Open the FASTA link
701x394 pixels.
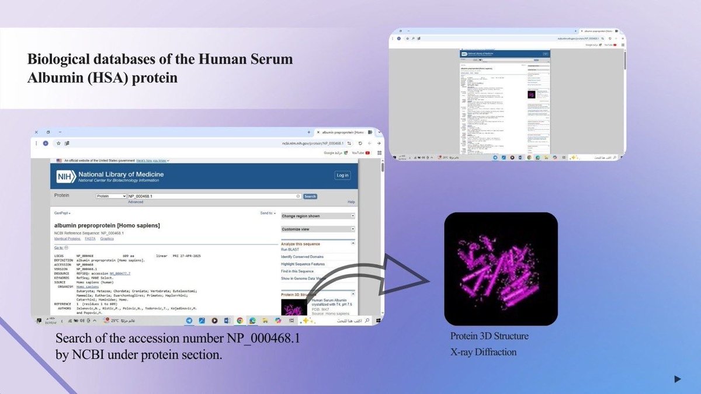(90, 239)
